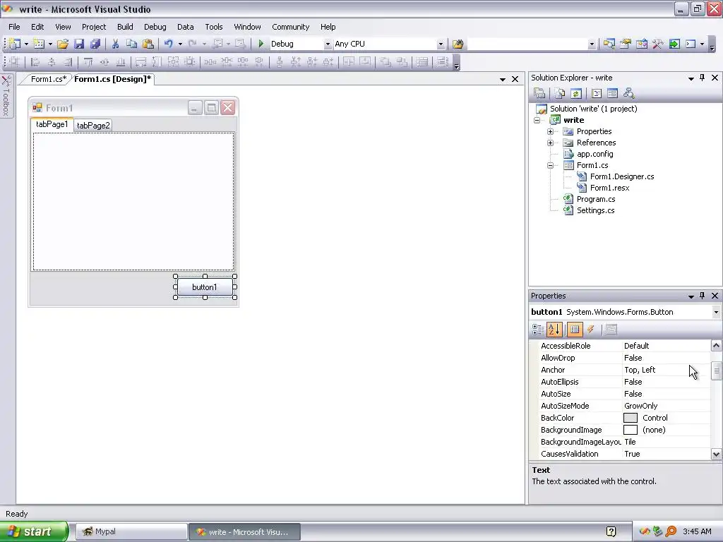Open Properties Window from the main toolbar icon

[626, 44]
